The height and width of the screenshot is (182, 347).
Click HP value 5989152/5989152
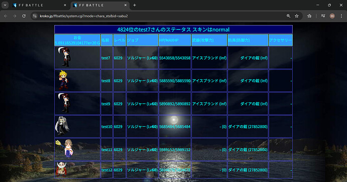[175, 149]
